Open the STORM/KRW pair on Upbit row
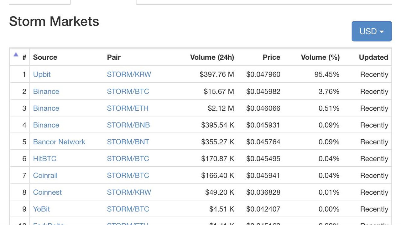 (129, 74)
